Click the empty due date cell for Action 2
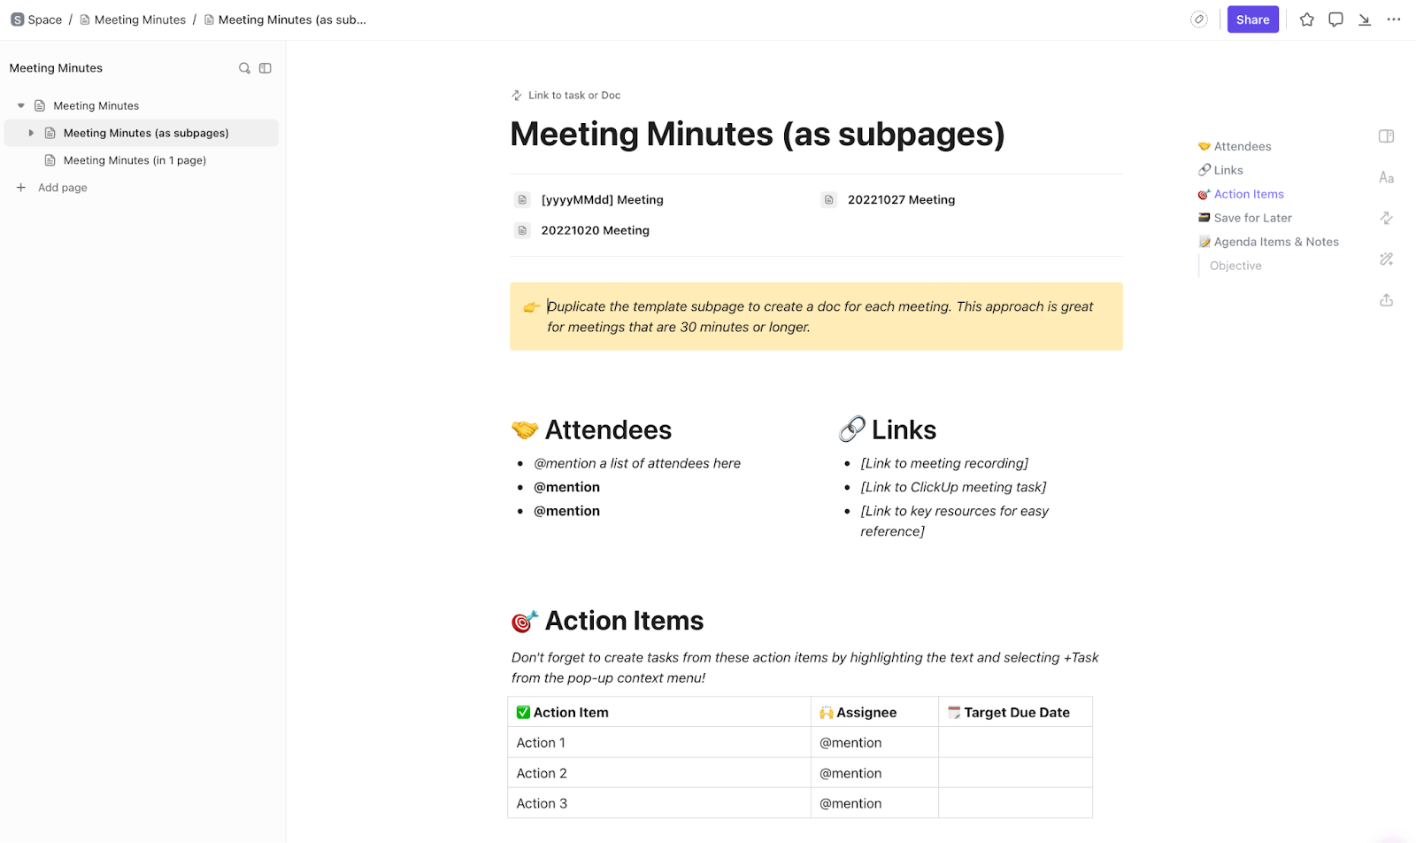 click(1015, 773)
